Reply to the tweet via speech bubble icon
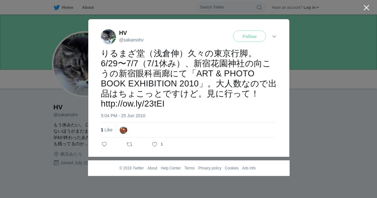The height and width of the screenshot is (198, 377). coord(104,144)
